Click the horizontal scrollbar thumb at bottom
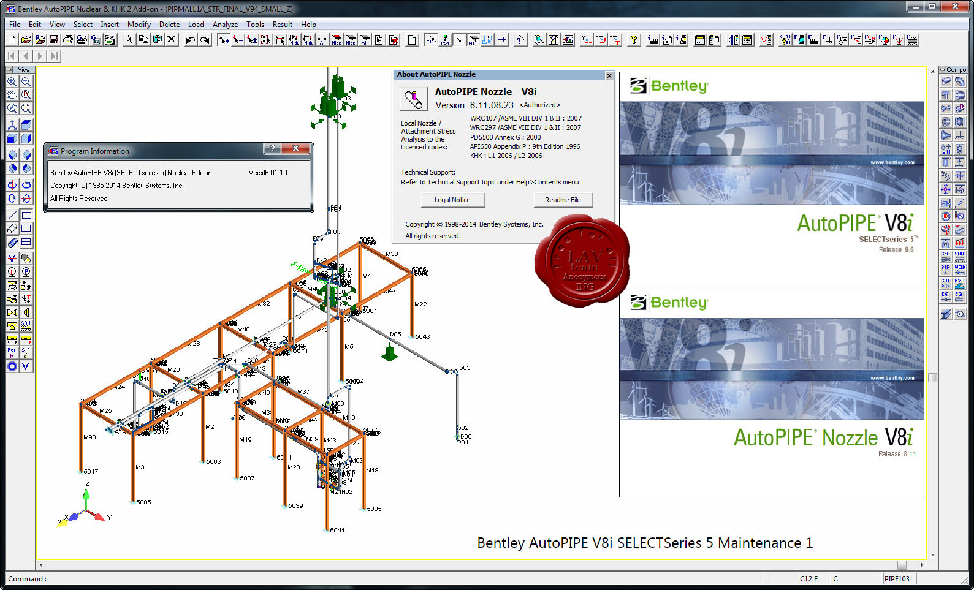974x590 pixels. (902, 565)
